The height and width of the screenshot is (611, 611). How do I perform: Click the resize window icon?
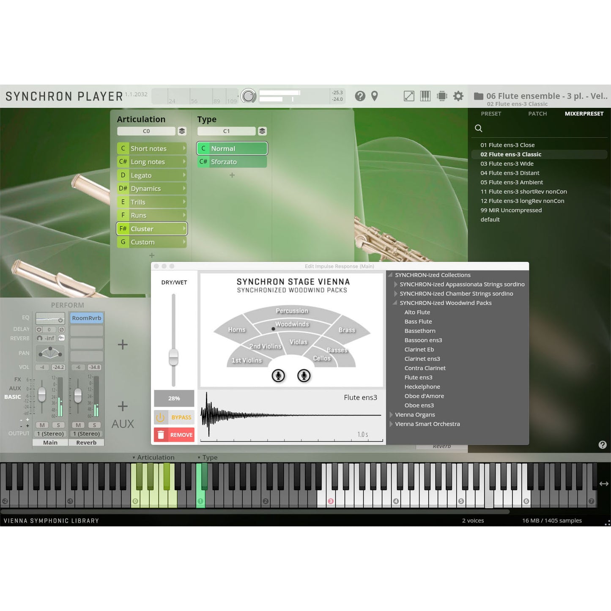(x=409, y=96)
